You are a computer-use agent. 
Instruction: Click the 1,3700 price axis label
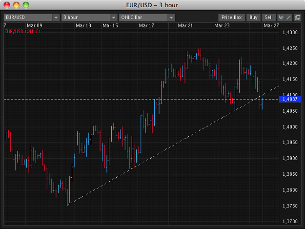[x=290, y=221]
